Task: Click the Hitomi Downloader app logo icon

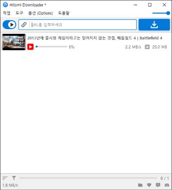Action: click(5, 5)
